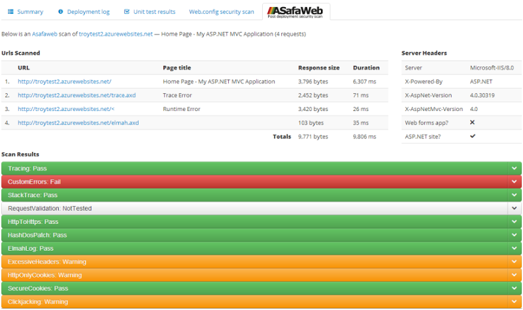The height and width of the screenshot is (310, 523).
Task: Click the Trace Error page title
Action: [177, 95]
